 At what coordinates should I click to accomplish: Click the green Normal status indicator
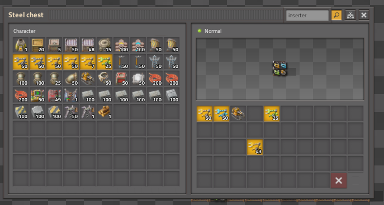point(200,31)
